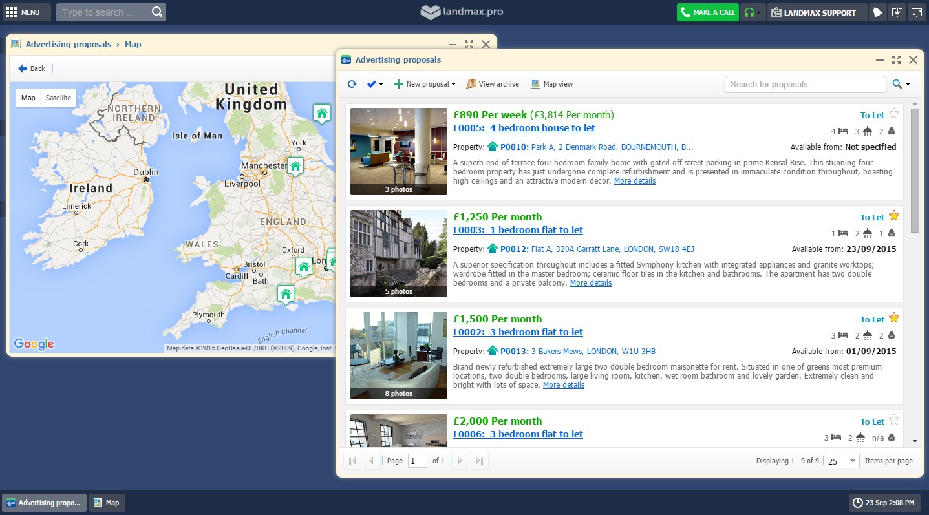Click the download icon in top bar
929x515 pixels.
897,12
